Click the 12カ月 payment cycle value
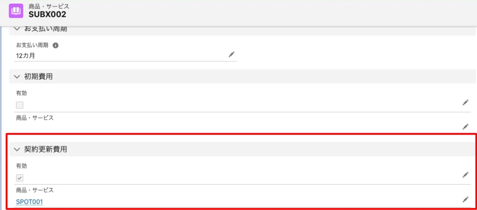The image size is (477, 210). (x=25, y=56)
